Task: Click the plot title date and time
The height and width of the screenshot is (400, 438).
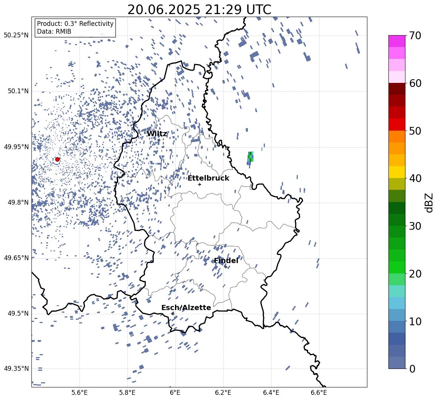Action: point(199,10)
